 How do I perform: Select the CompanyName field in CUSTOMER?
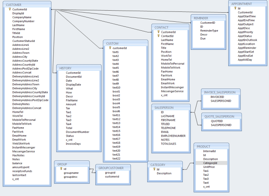[22, 17]
